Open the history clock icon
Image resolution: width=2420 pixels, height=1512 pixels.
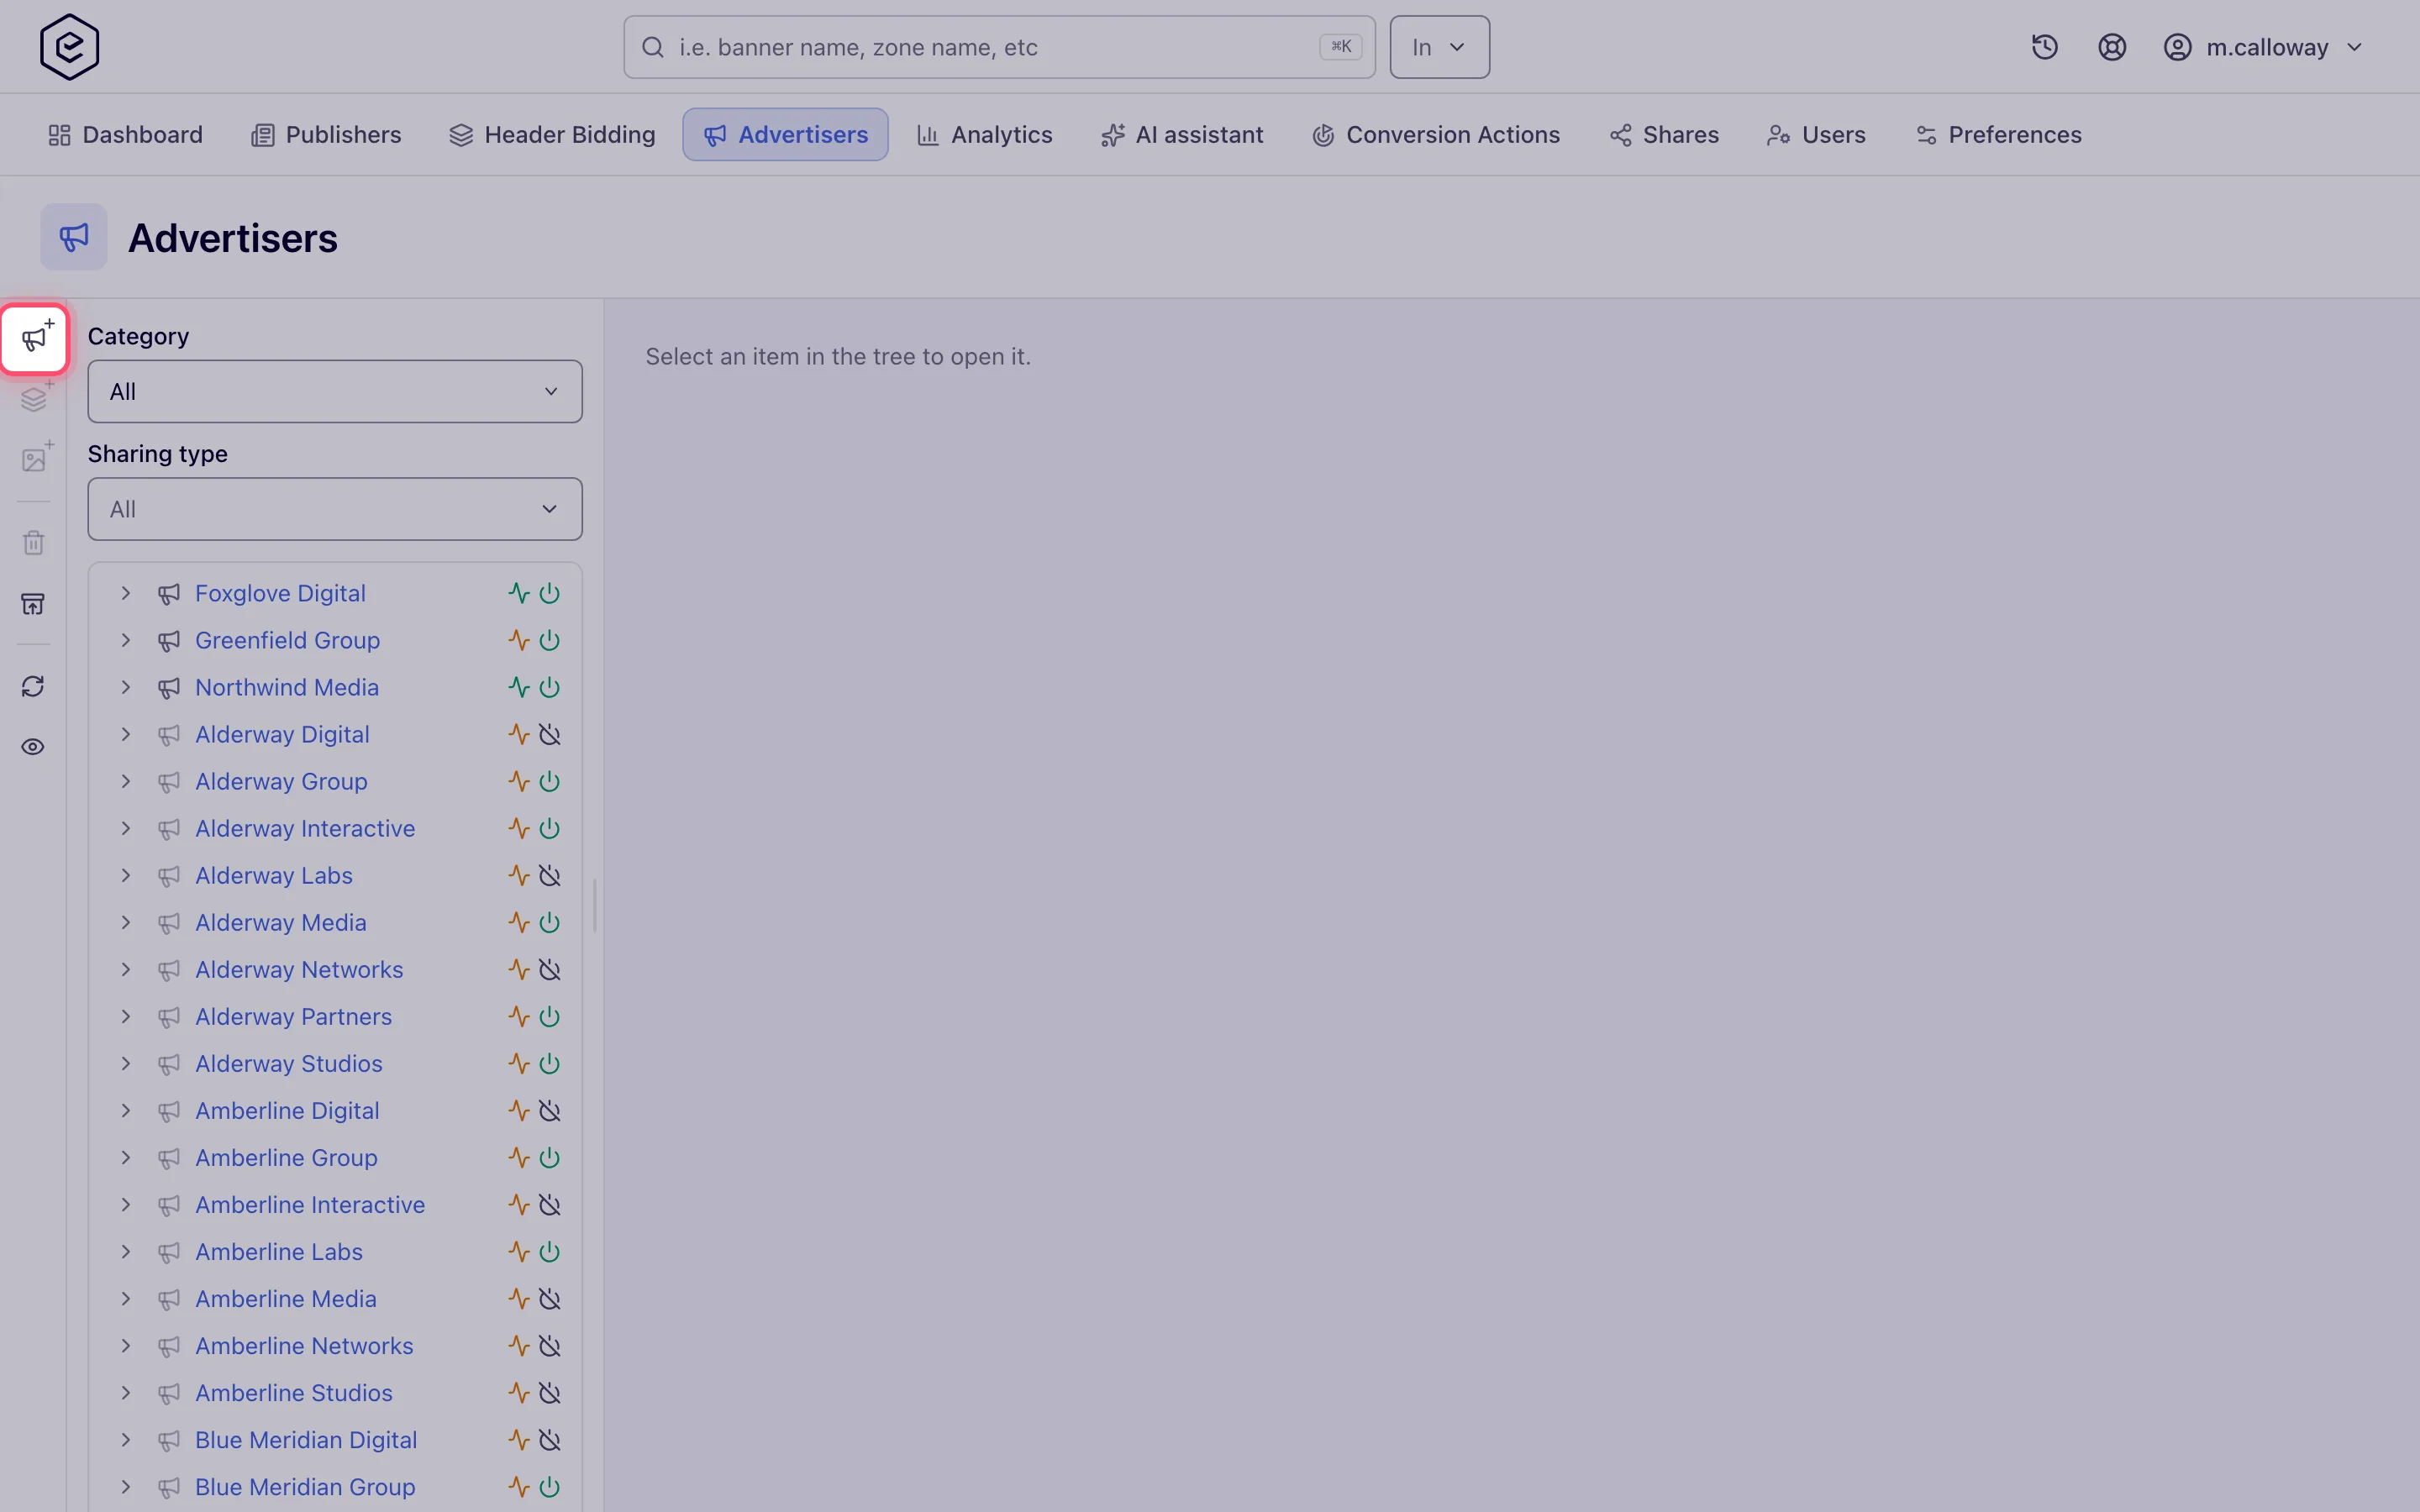(x=2044, y=47)
